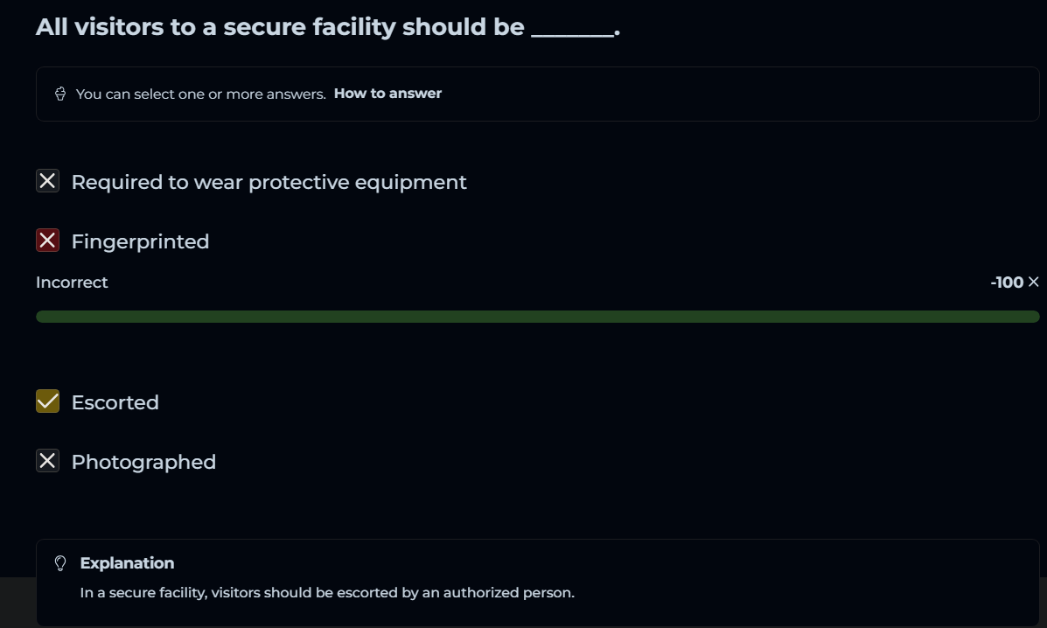This screenshot has height=628, width=1047.
Task: Click the green progress bar
Action: 537,317
